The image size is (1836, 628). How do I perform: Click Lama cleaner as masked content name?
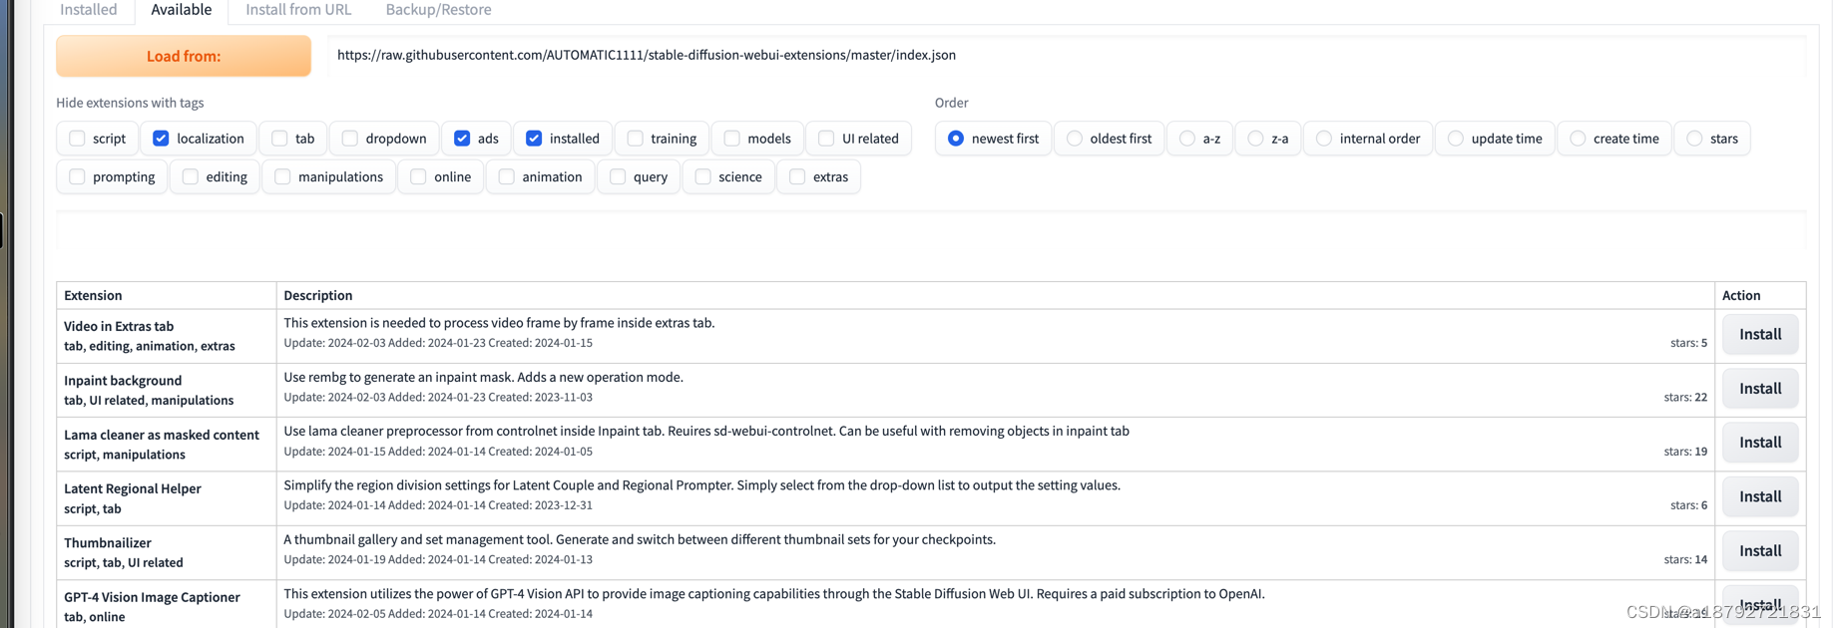point(162,435)
